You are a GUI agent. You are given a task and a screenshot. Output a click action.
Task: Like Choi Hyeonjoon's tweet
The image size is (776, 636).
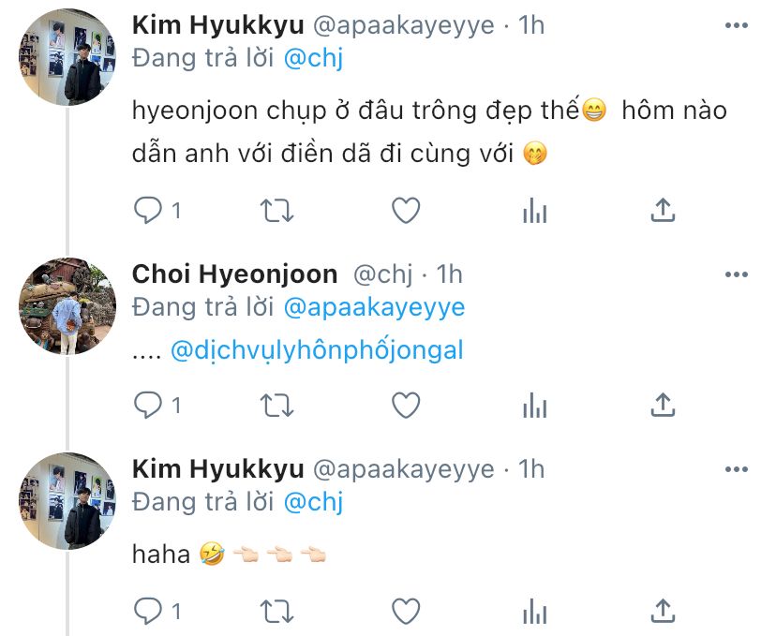click(405, 406)
